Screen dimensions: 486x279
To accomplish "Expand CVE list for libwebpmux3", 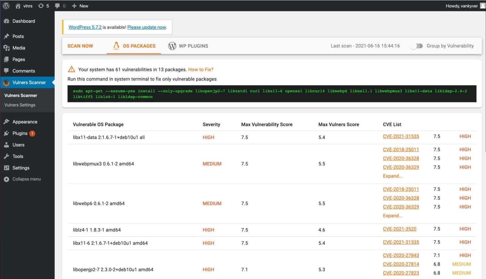I will coord(393,176).
